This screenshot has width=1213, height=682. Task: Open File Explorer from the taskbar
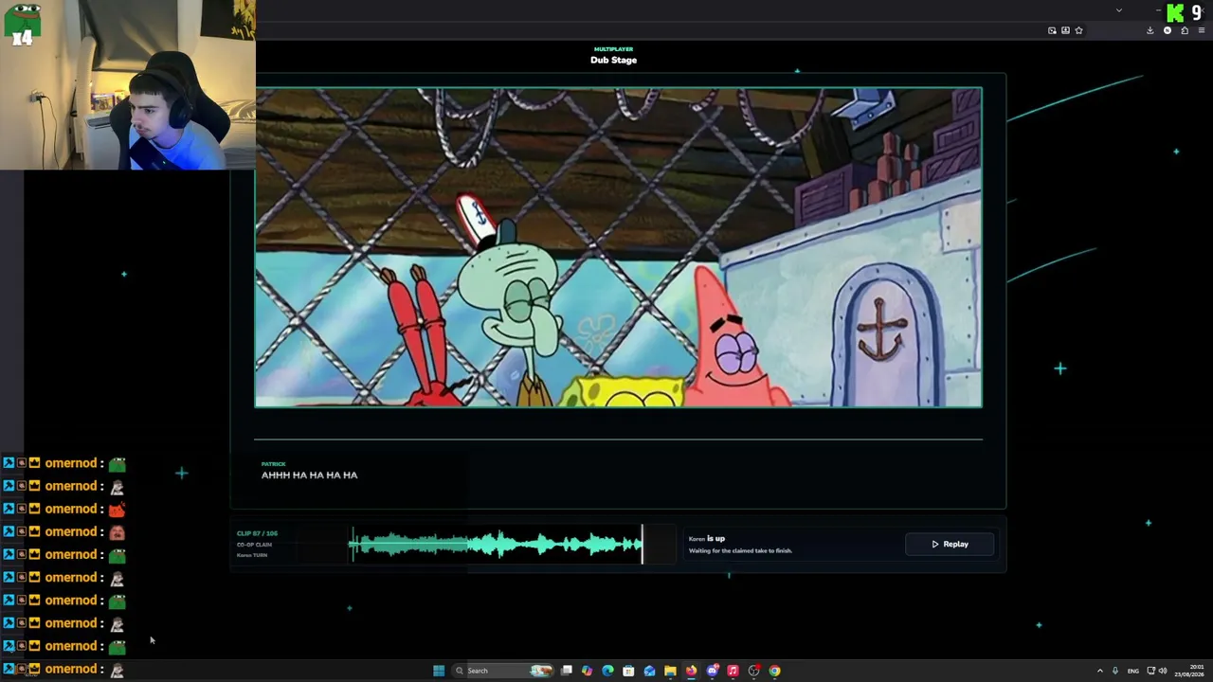(x=670, y=671)
